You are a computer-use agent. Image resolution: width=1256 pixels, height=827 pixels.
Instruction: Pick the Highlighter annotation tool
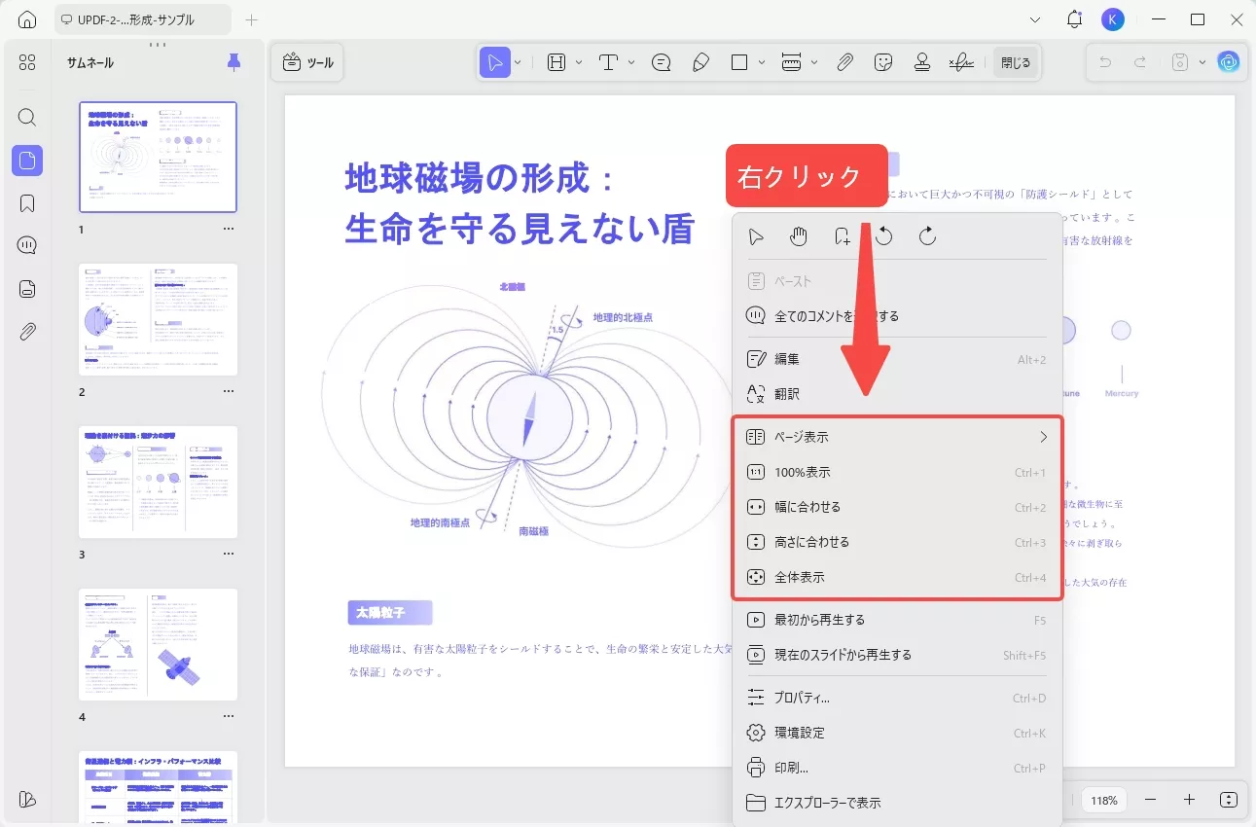point(701,61)
